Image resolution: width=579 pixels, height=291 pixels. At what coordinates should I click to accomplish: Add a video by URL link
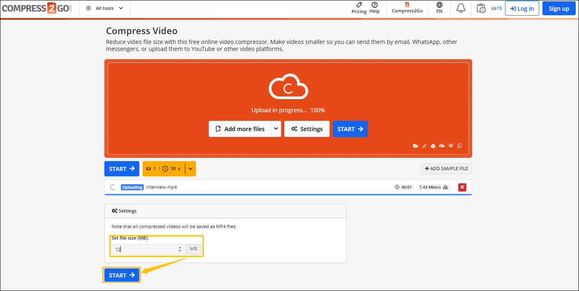424,145
